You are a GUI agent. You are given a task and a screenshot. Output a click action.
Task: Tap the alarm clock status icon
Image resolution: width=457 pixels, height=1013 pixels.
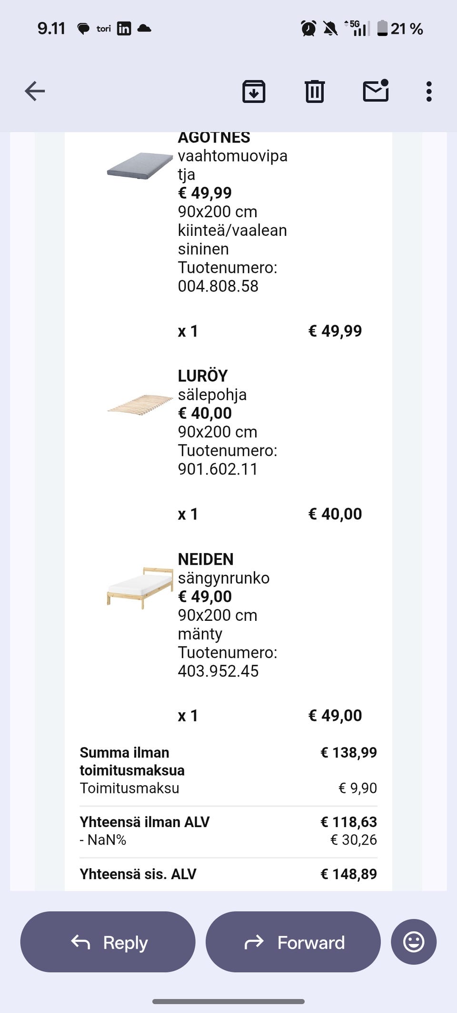308,29
